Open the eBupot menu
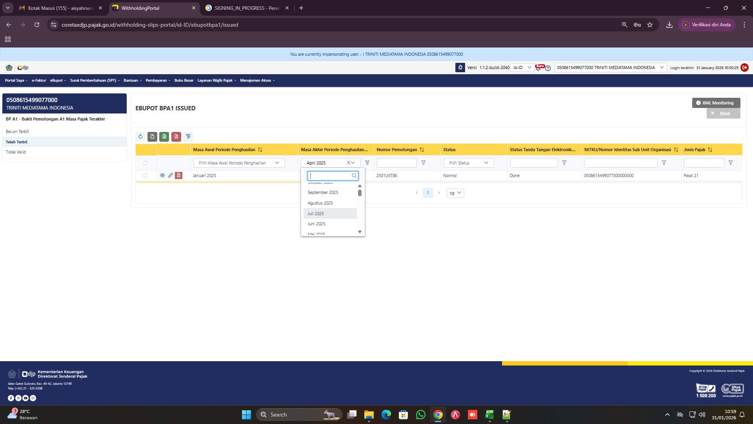Image resolution: width=753 pixels, height=424 pixels. click(57, 80)
